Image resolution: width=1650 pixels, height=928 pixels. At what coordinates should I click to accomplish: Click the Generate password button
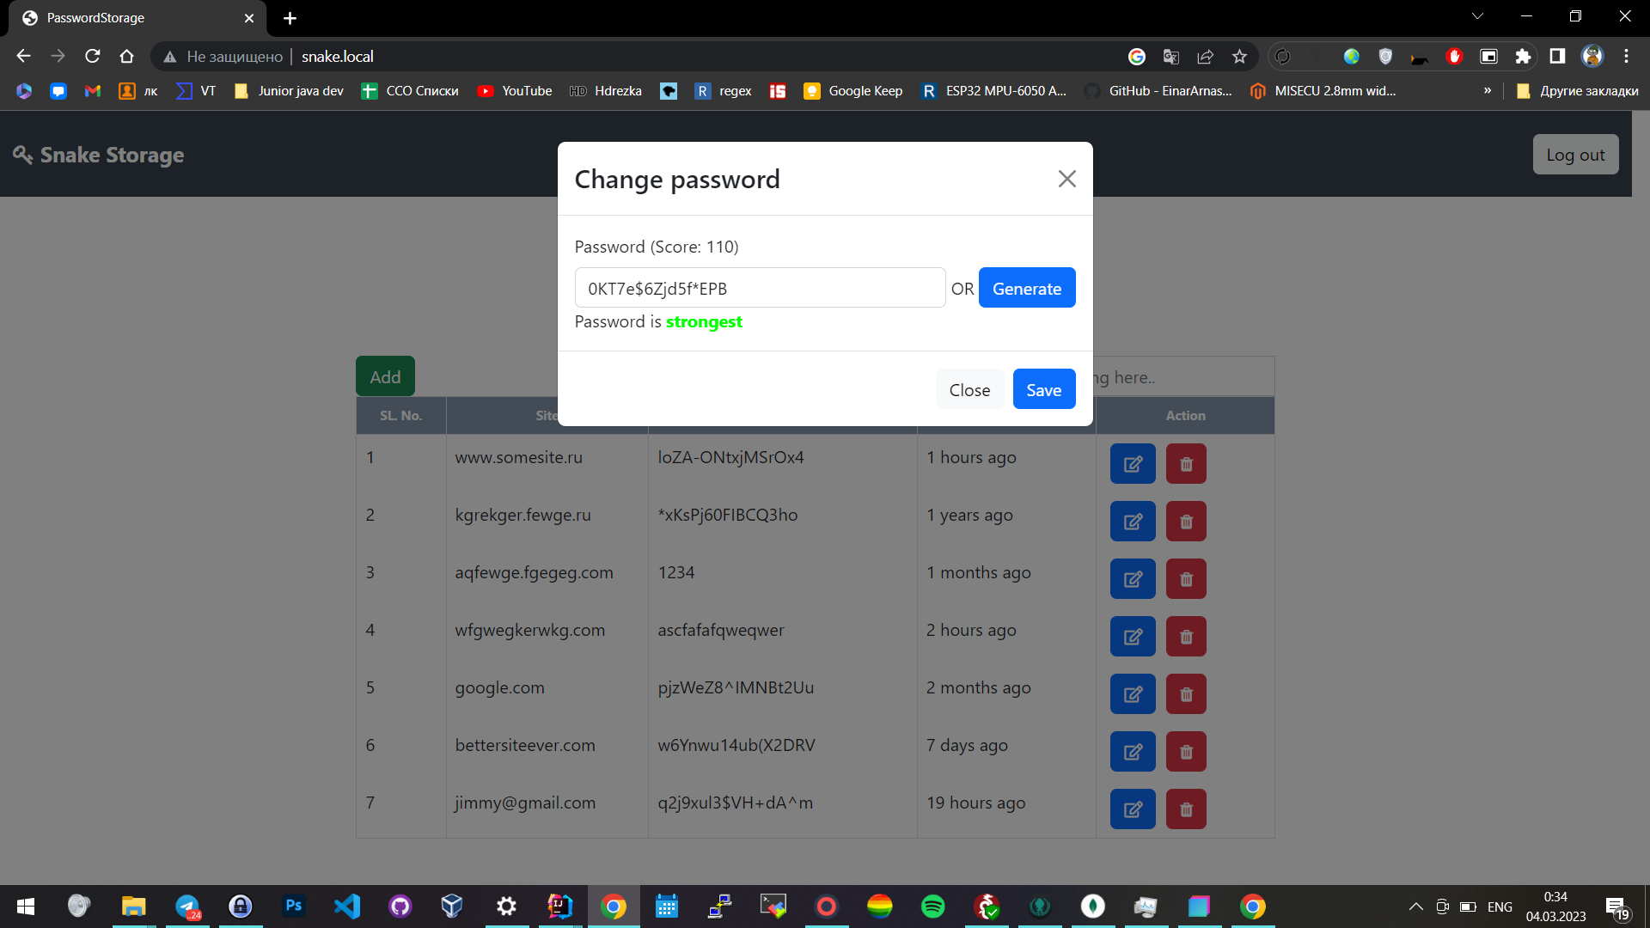1026,289
